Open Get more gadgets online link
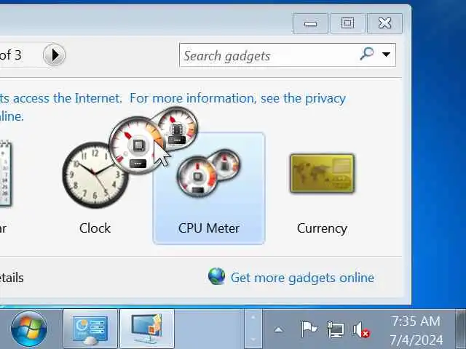 (x=302, y=278)
